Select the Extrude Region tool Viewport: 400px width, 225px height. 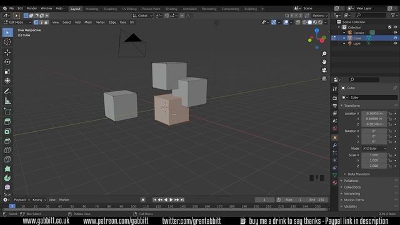point(7,122)
